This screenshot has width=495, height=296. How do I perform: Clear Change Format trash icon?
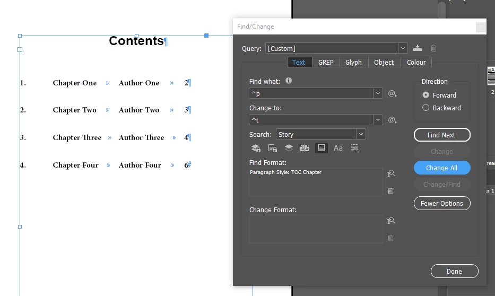tap(391, 238)
